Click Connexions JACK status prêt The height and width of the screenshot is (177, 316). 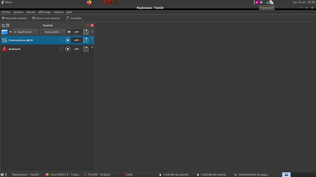point(77,40)
